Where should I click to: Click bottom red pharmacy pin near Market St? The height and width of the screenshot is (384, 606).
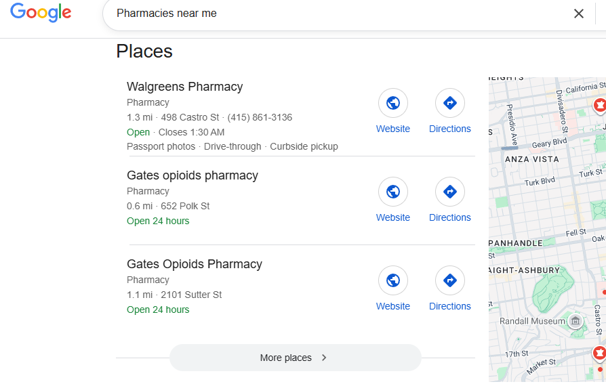[599, 354]
